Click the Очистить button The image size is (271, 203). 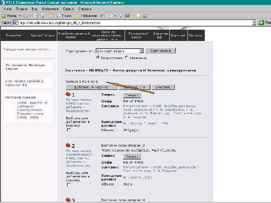[x=163, y=87]
